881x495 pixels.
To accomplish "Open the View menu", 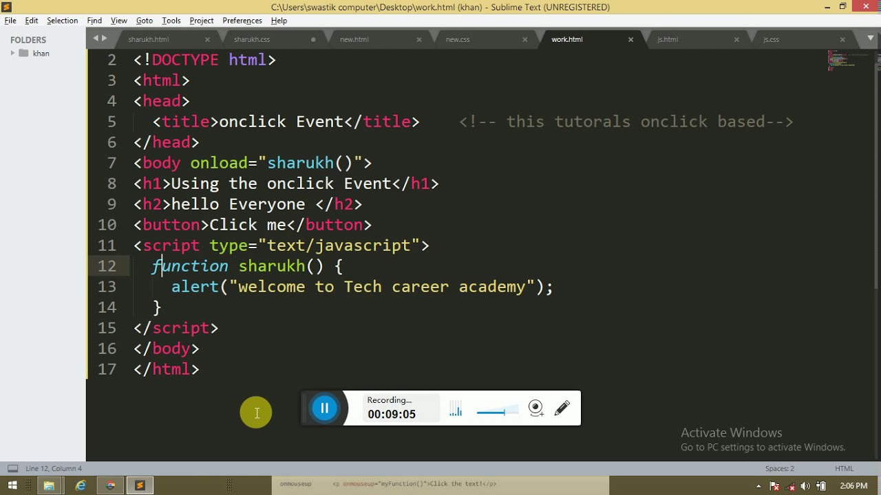I will coord(119,21).
